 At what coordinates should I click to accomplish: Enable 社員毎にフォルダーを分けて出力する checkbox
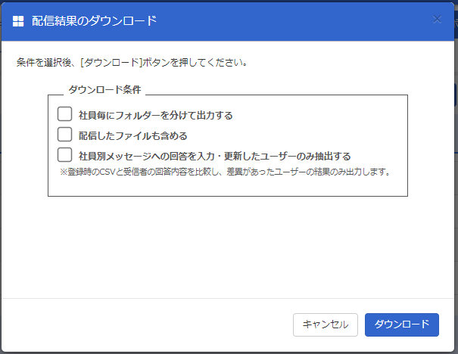[64, 113]
